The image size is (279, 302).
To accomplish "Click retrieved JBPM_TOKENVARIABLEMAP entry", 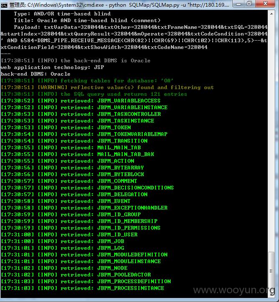I will click(84, 134).
